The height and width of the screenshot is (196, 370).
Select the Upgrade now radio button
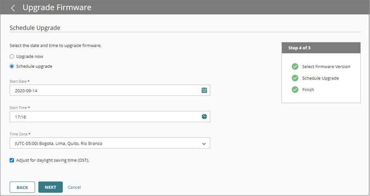(x=12, y=57)
